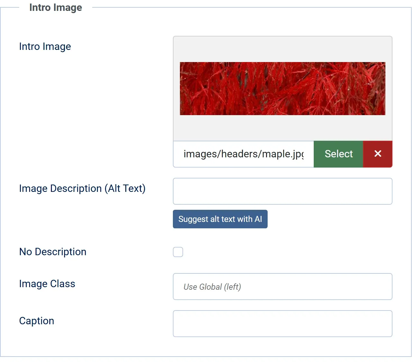412x362 pixels.
Task: Focus the Image Description alt text field
Action: pyautogui.click(x=283, y=191)
